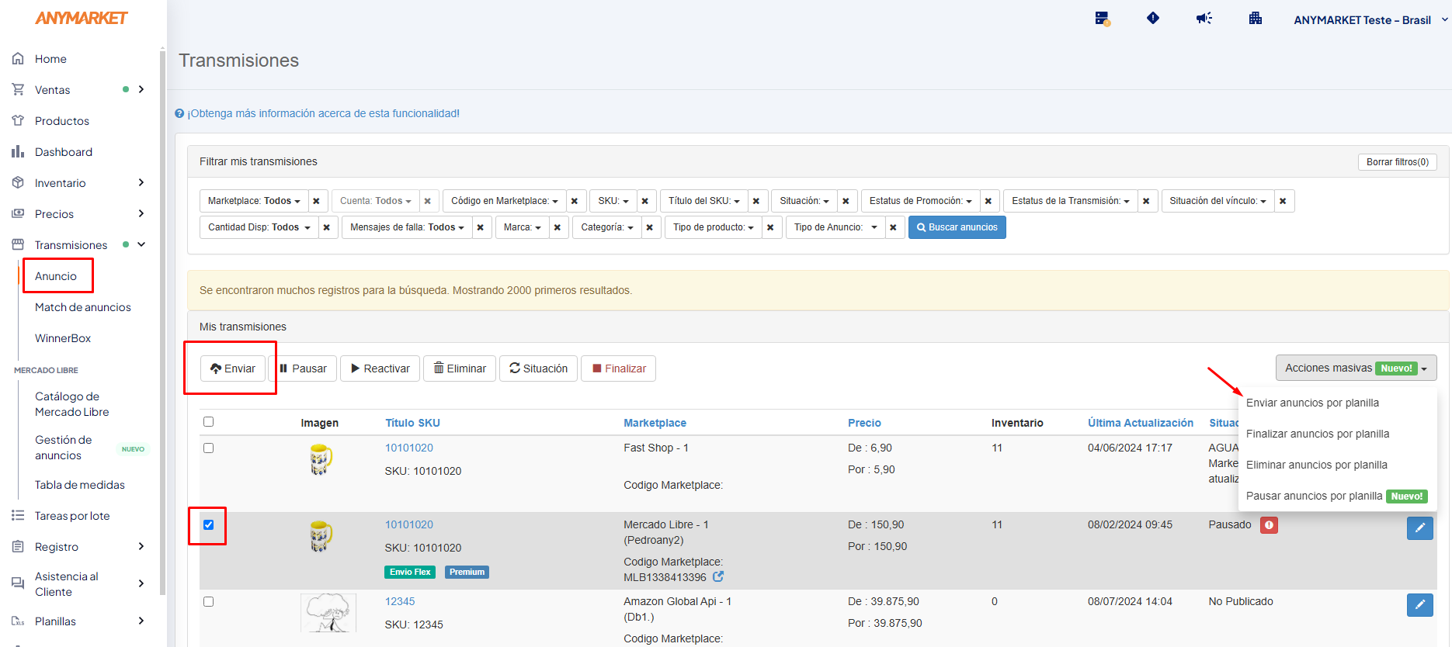The width and height of the screenshot is (1452, 647).
Task: Click the yellow mug thumbnail in Fast Shop row
Action: (x=321, y=459)
